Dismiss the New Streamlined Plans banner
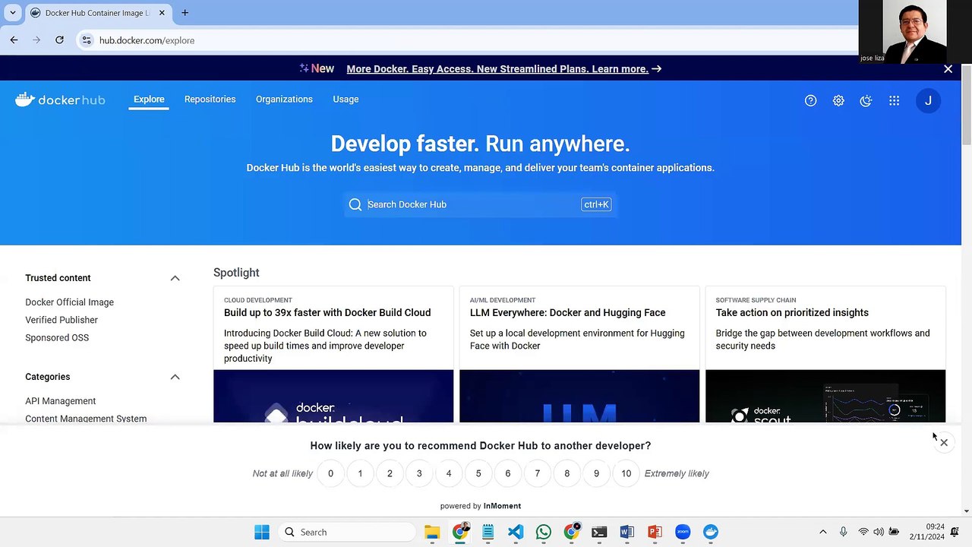 pos(948,69)
